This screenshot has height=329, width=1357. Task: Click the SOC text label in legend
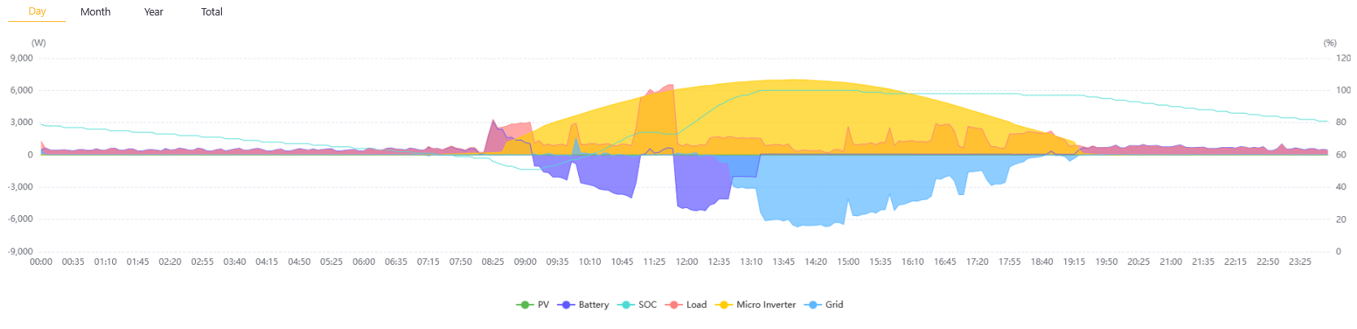647,305
